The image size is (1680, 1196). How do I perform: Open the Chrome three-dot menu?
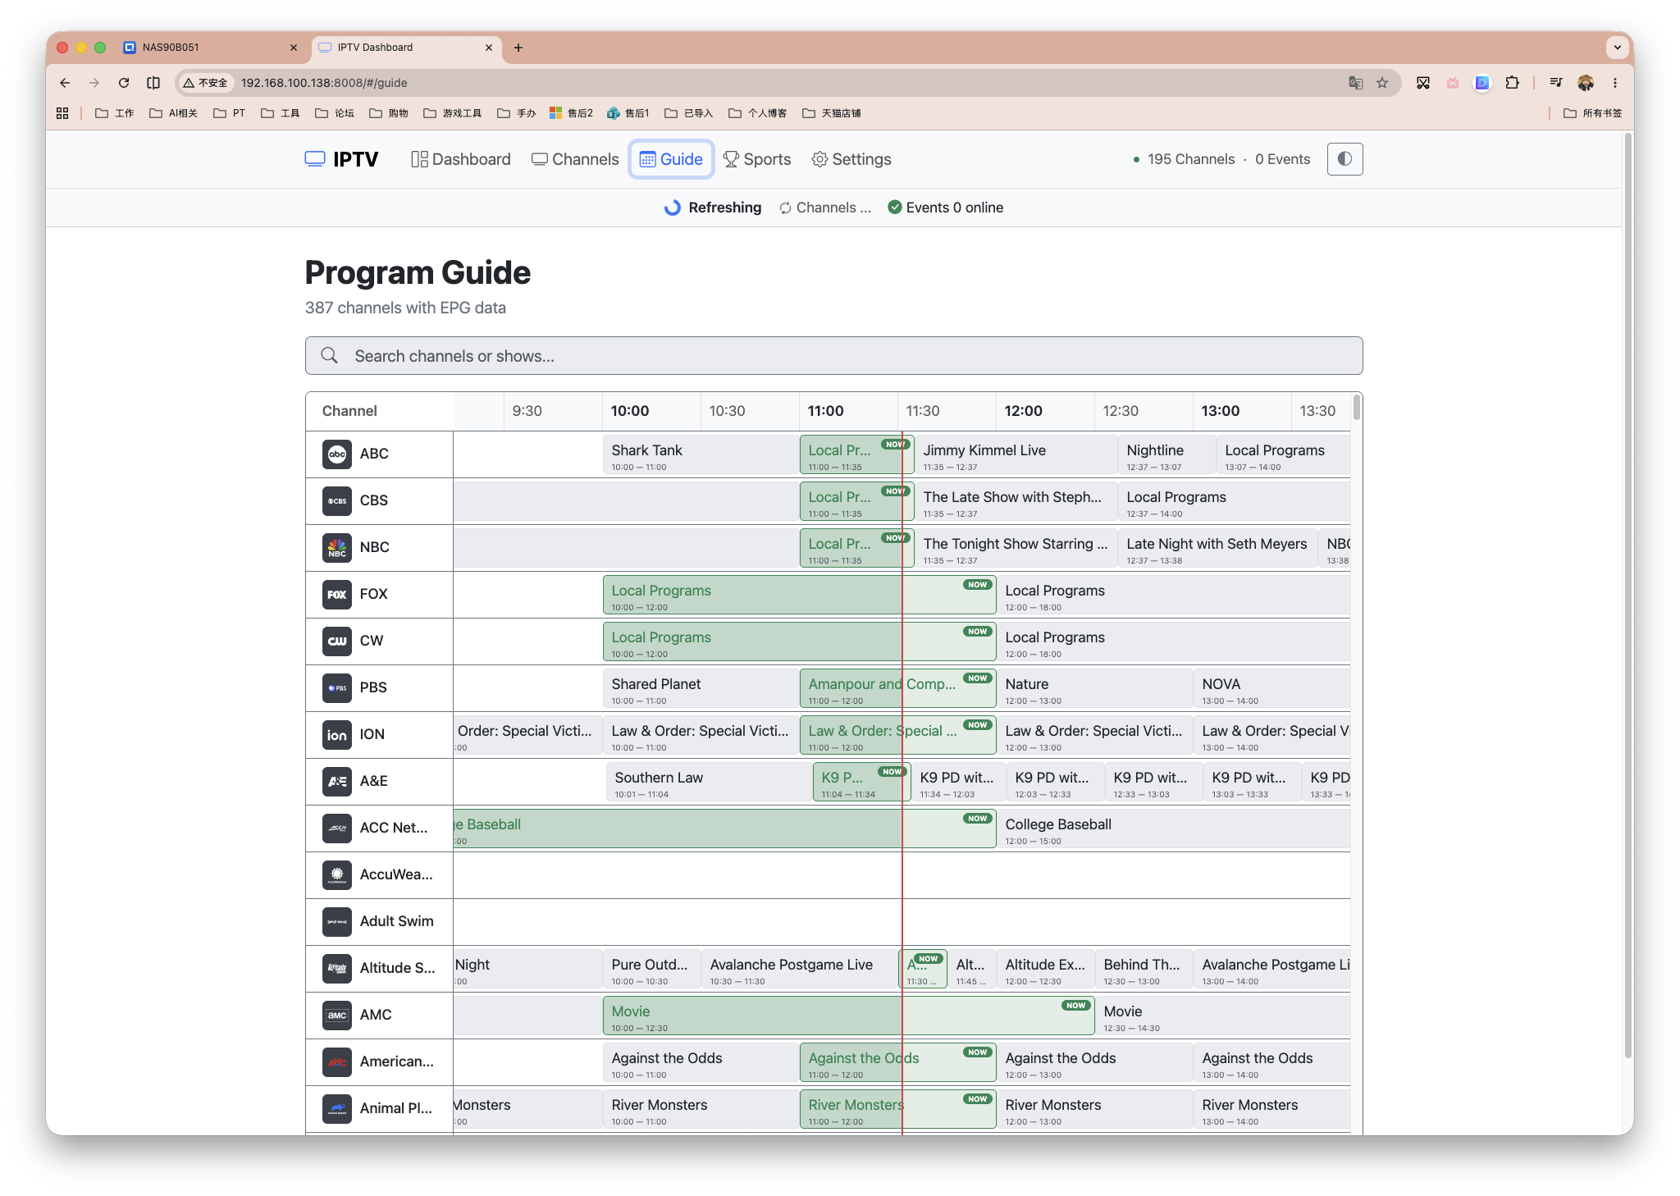click(x=1615, y=83)
